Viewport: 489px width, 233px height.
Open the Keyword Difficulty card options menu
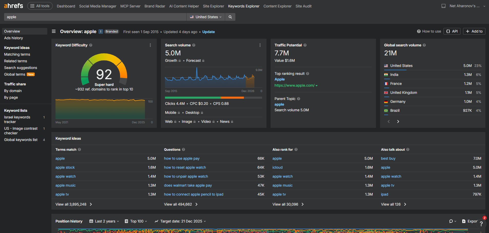pos(150,45)
